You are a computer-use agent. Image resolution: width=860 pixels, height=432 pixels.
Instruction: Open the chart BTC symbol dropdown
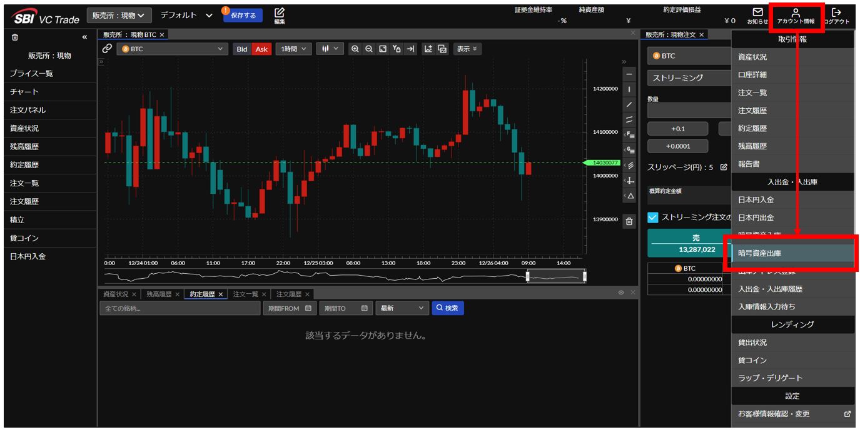click(x=172, y=49)
